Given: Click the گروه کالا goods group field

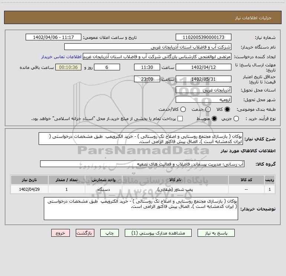Looking at the screenshot, I should pyautogui.click(x=142, y=164).
